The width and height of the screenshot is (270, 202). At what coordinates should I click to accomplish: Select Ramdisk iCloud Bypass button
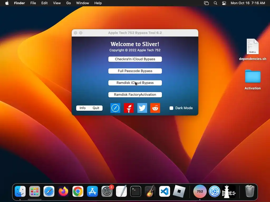coord(135,83)
